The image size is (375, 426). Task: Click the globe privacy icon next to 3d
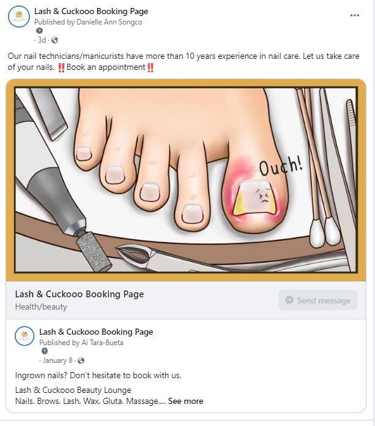(x=54, y=40)
